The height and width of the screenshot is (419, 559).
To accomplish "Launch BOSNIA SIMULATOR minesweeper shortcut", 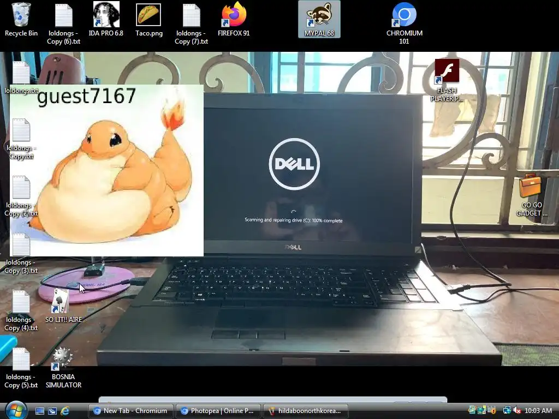I will (63, 368).
